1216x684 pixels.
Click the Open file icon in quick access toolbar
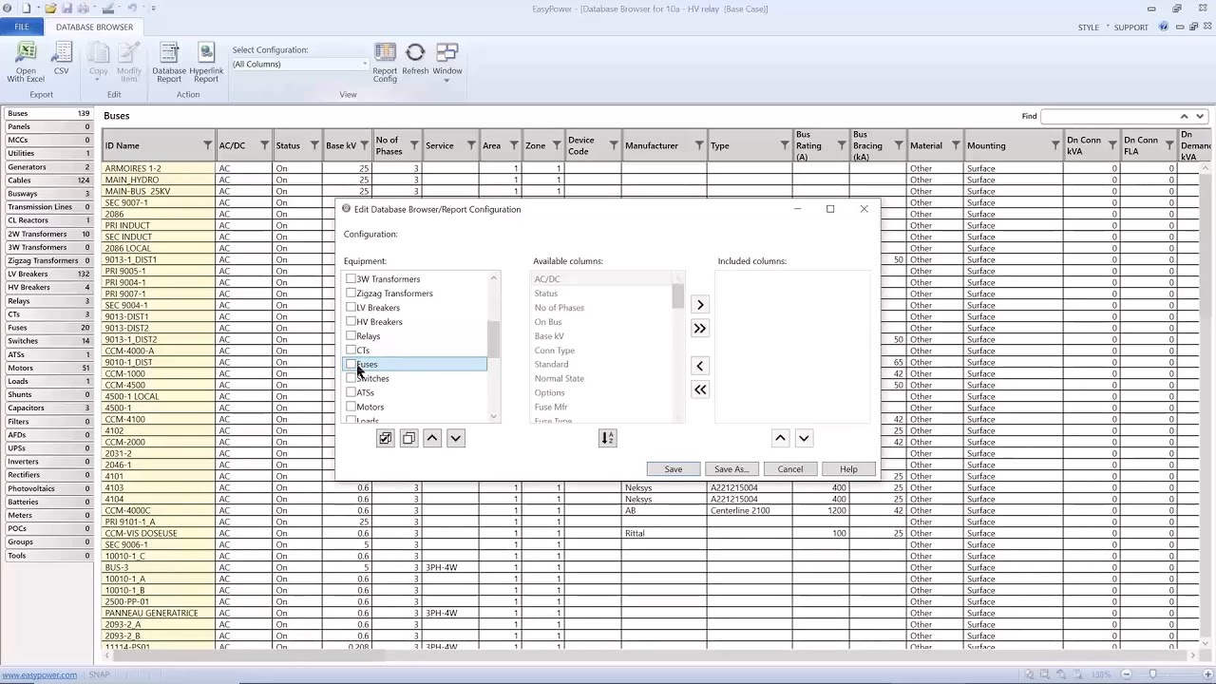[50, 9]
